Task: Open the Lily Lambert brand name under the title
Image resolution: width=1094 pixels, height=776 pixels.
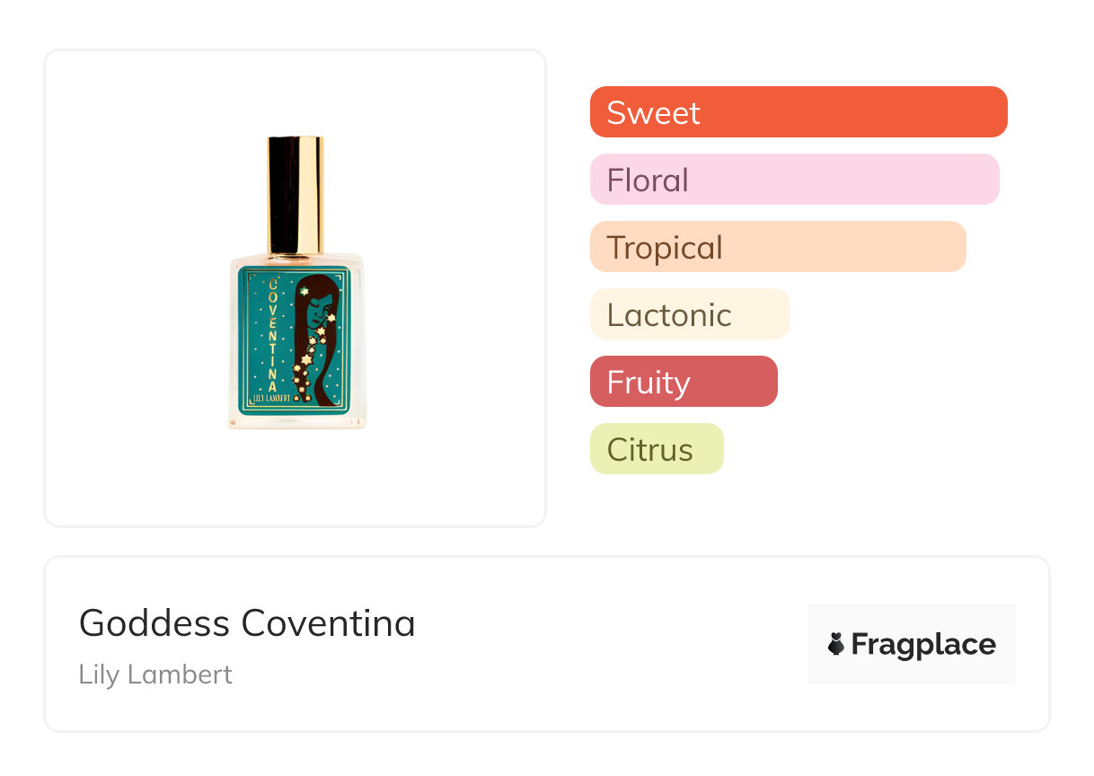Action: click(155, 675)
